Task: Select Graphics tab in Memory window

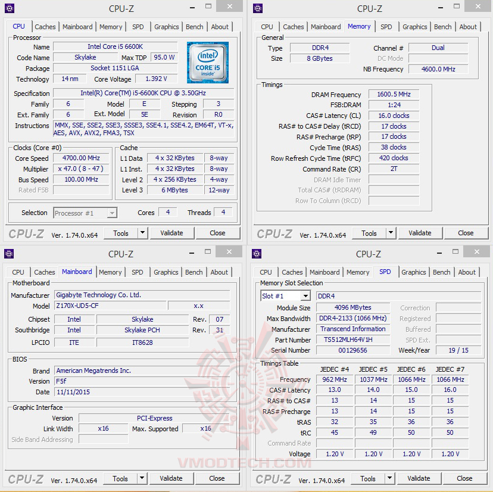Action: [x=415, y=27]
